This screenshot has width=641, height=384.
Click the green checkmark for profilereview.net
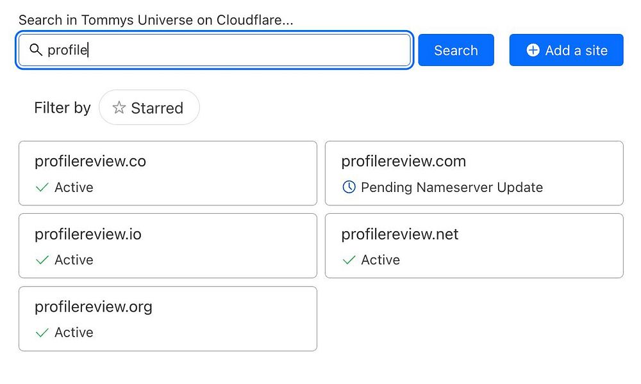point(349,260)
